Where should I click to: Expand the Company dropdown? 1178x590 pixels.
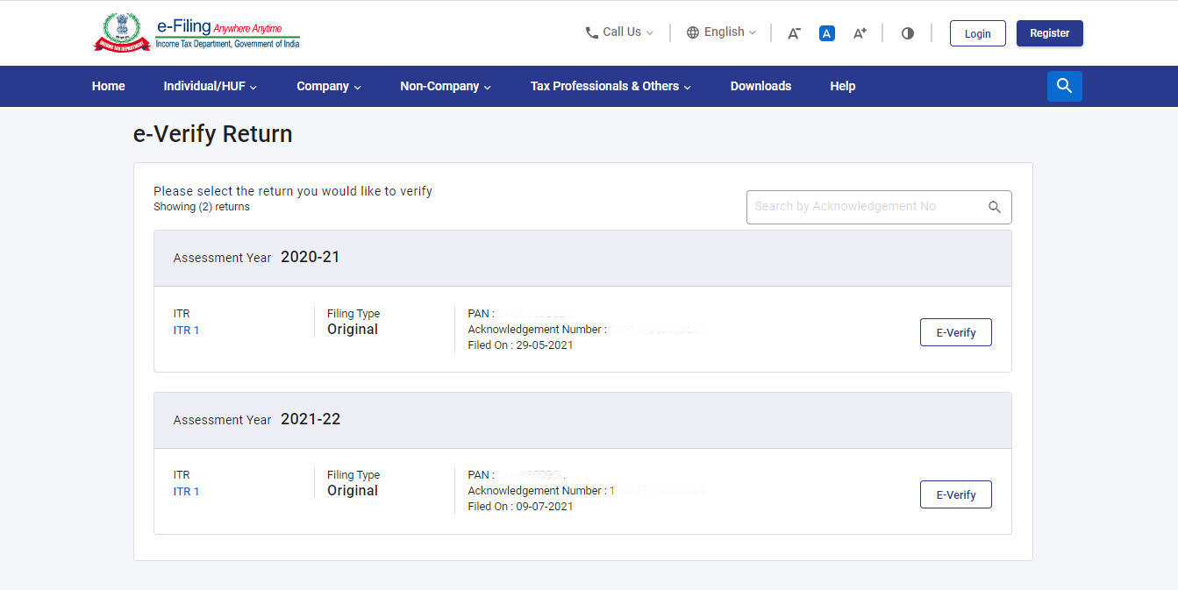(328, 86)
